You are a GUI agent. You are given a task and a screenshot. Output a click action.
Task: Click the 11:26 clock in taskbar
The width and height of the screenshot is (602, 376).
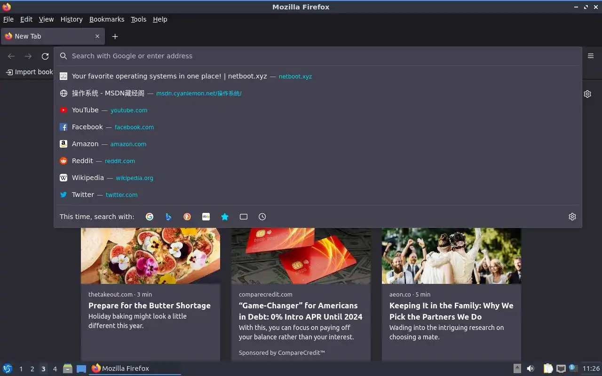point(591,368)
